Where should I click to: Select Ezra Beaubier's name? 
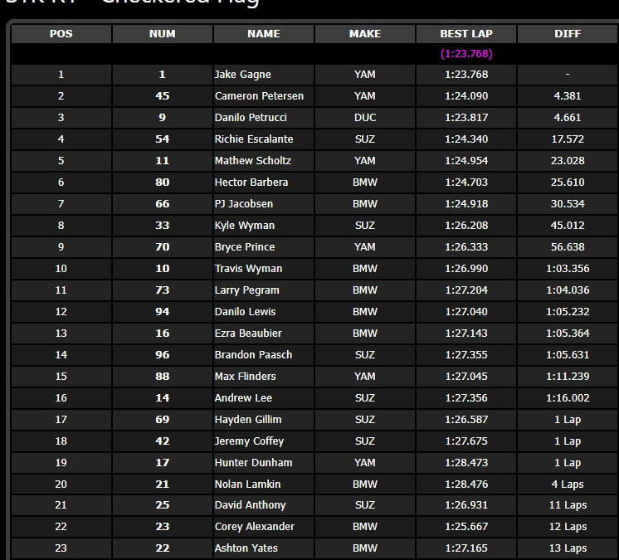pyautogui.click(x=248, y=334)
